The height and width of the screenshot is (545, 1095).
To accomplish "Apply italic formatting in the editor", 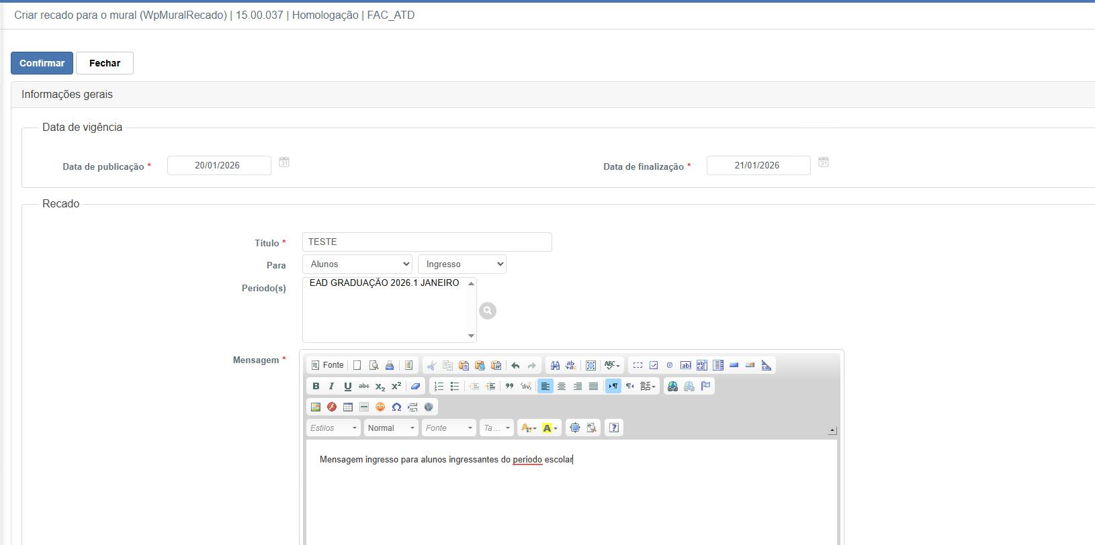I will (x=331, y=386).
